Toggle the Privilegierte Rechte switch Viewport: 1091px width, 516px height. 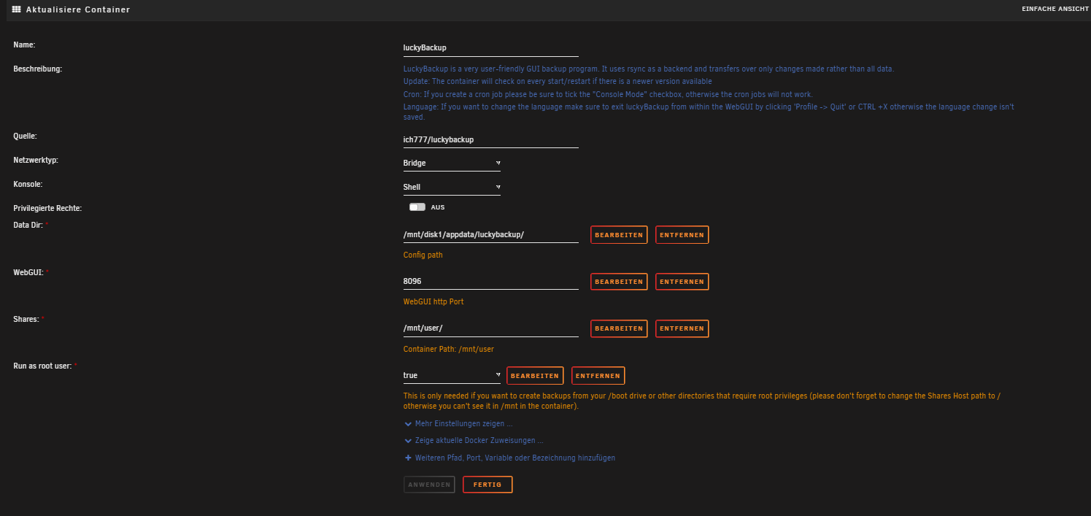pyautogui.click(x=417, y=207)
